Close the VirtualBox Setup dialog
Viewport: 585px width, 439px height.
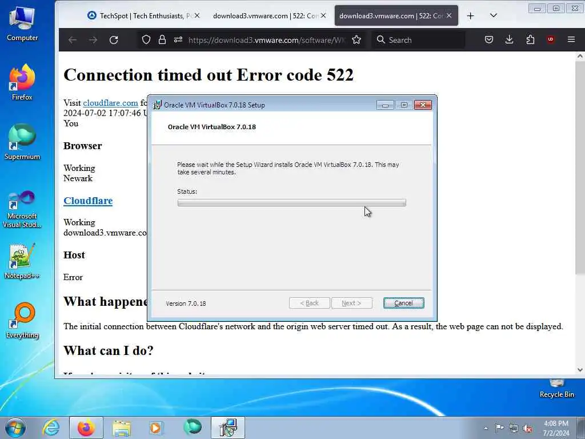click(423, 105)
